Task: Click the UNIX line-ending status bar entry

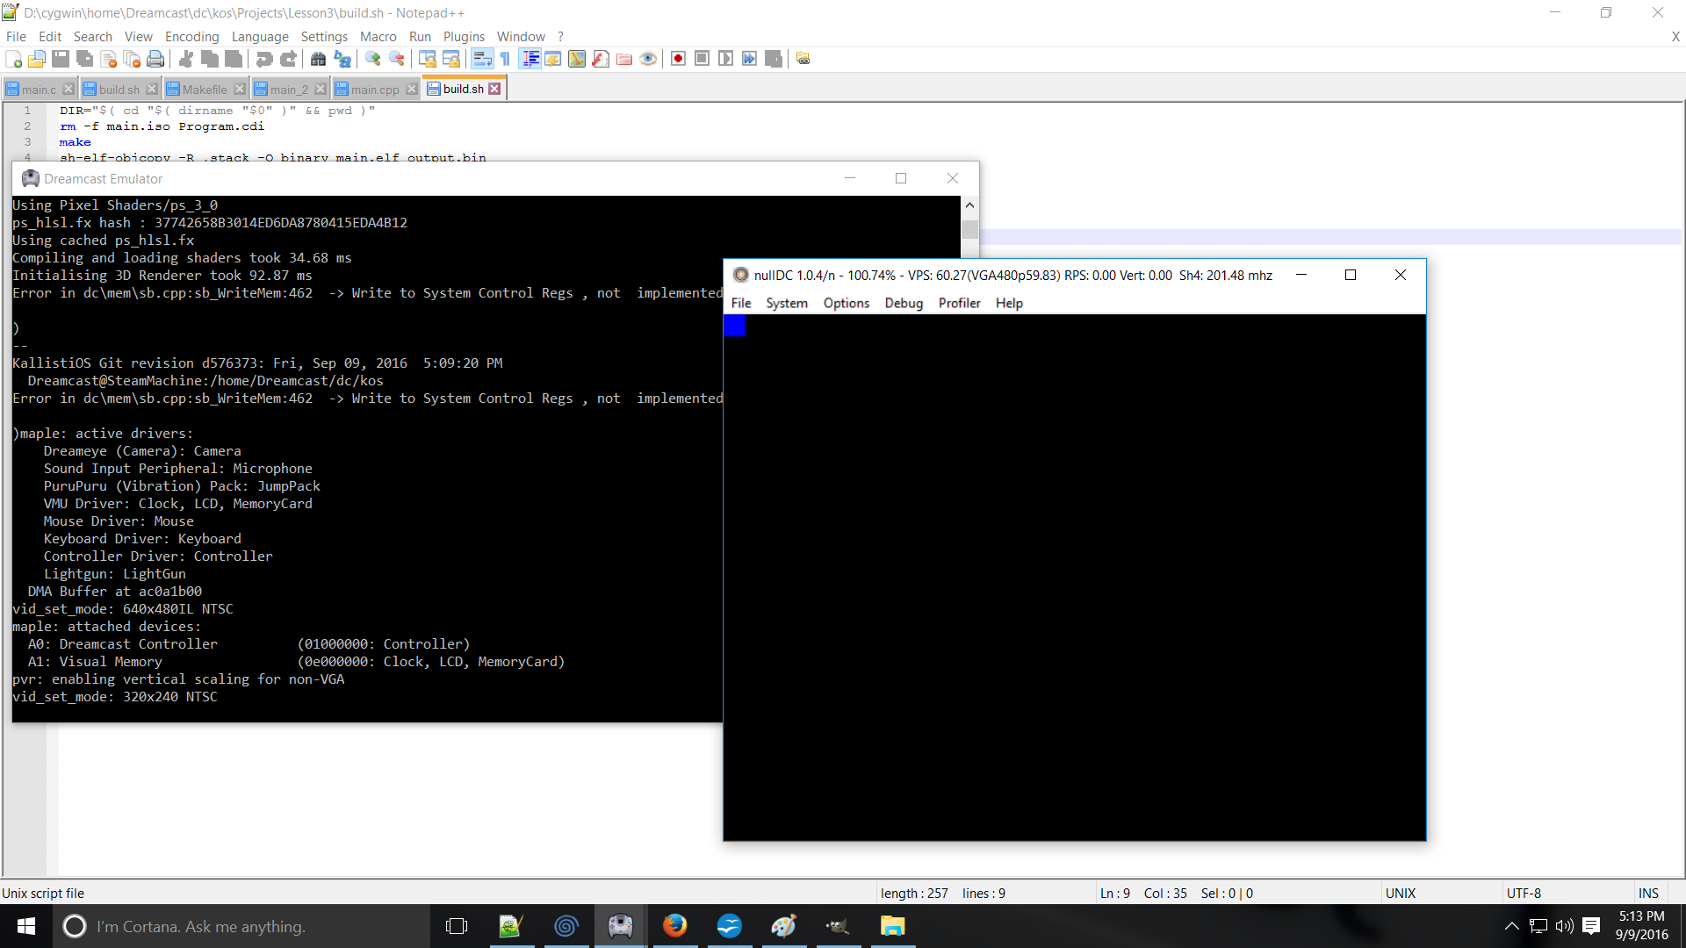Action: [x=1401, y=894]
